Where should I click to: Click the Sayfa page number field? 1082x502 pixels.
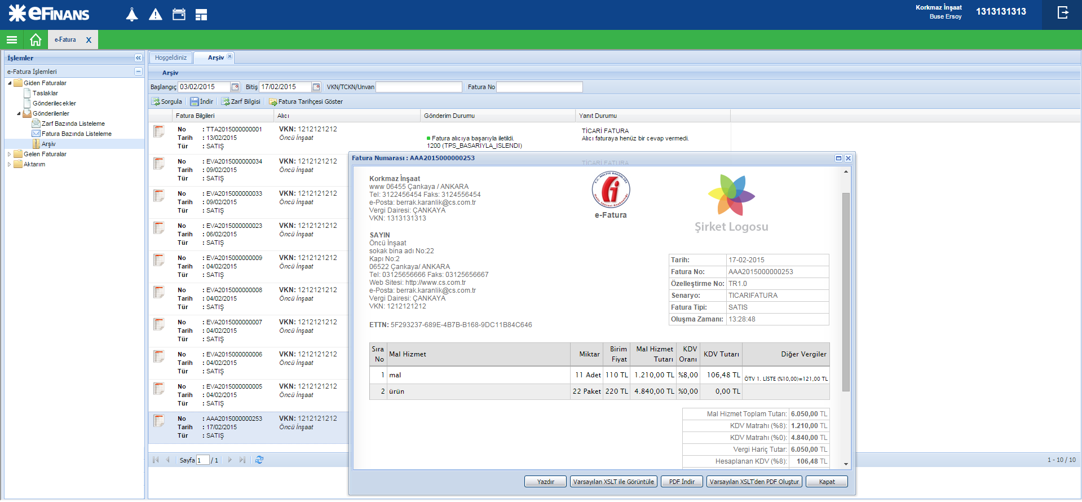[x=203, y=460]
